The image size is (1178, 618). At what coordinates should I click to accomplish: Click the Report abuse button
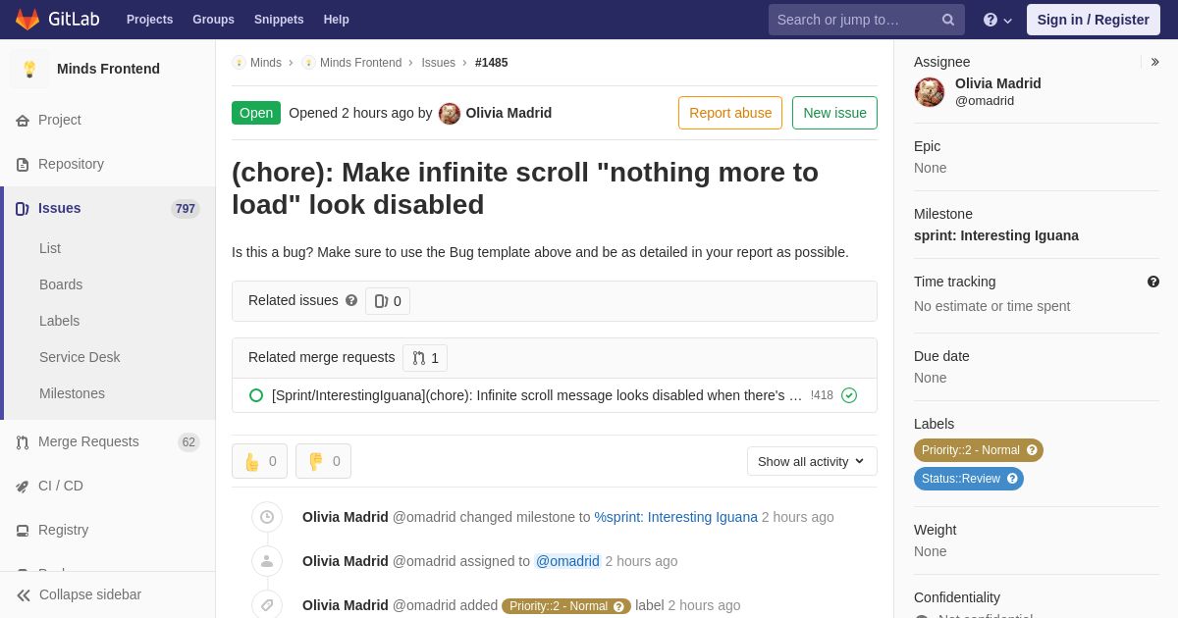(x=730, y=113)
